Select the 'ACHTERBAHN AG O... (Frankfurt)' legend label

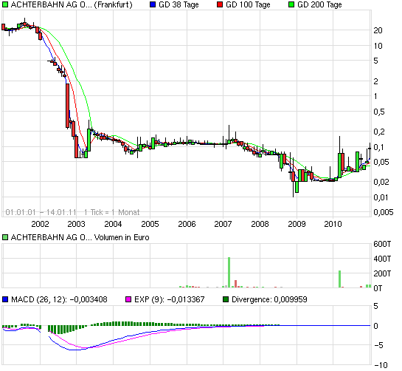[x=72, y=4]
